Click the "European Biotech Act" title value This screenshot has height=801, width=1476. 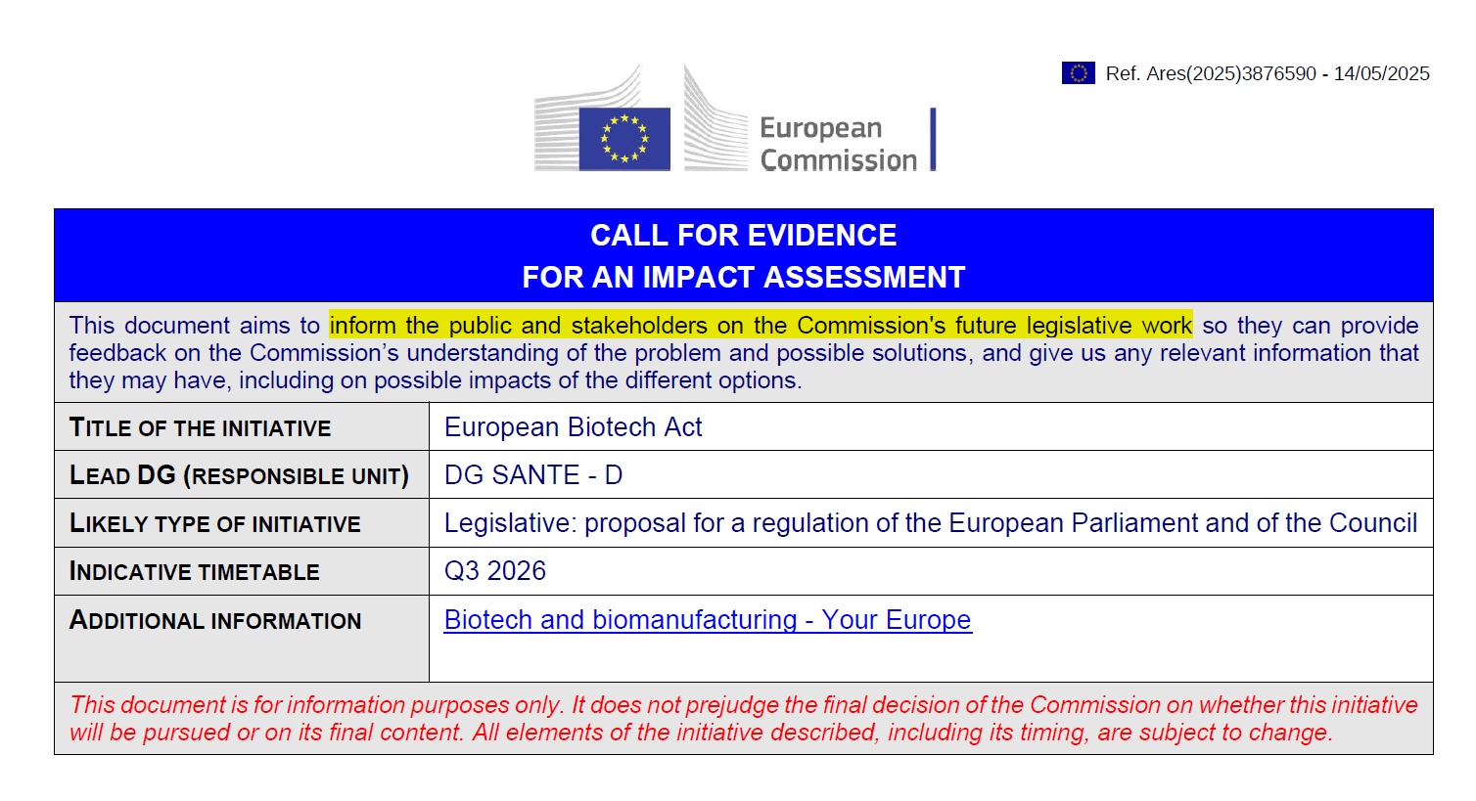(573, 427)
